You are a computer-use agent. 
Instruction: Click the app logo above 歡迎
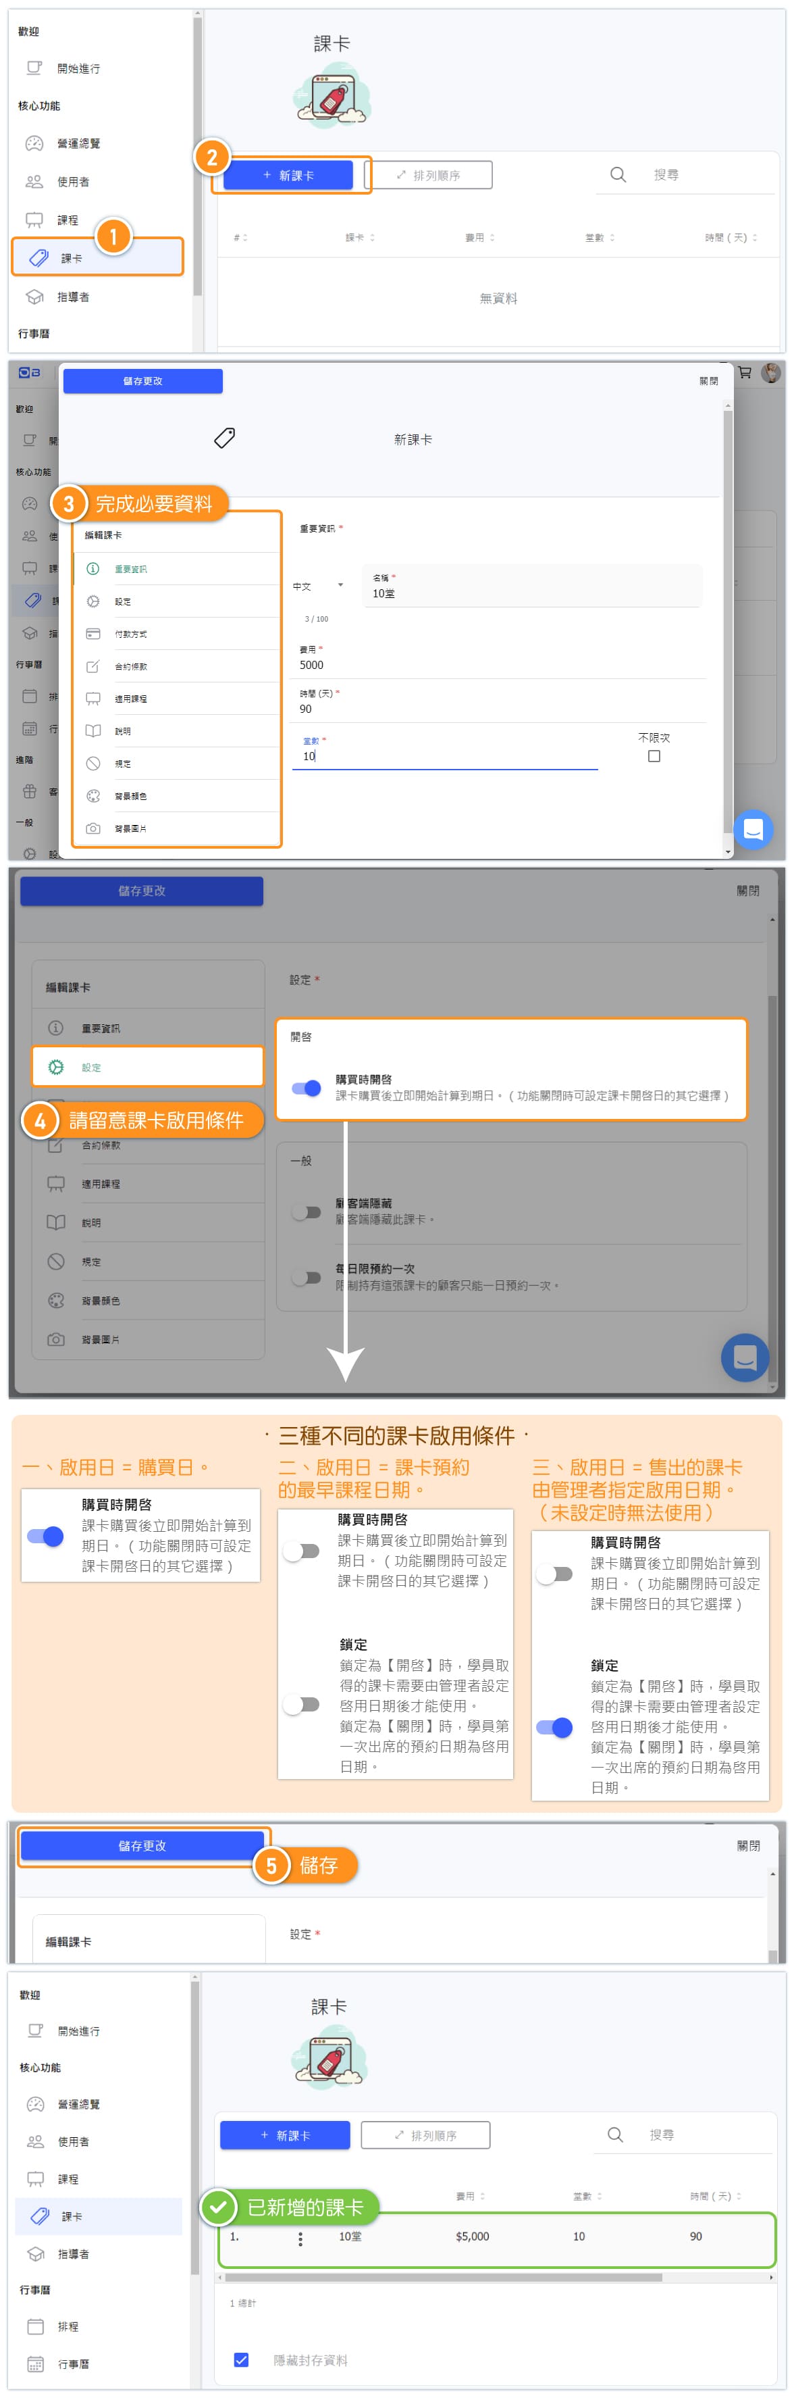click(x=30, y=373)
